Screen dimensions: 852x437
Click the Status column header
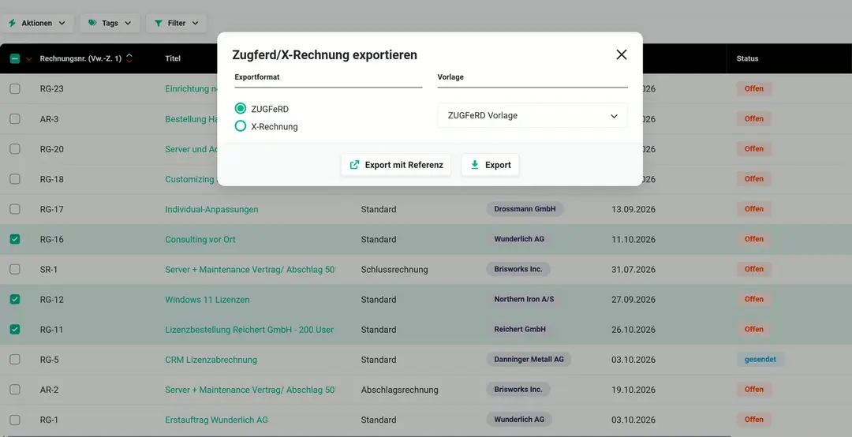pos(747,58)
